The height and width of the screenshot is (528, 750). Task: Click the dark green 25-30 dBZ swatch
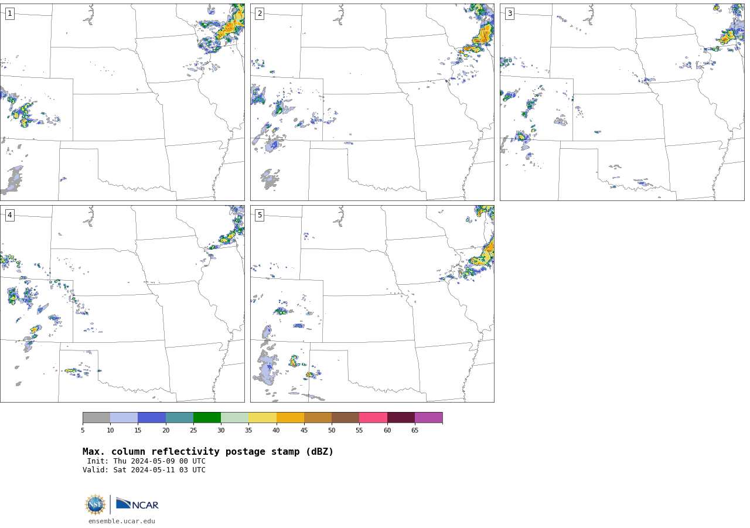click(x=207, y=417)
